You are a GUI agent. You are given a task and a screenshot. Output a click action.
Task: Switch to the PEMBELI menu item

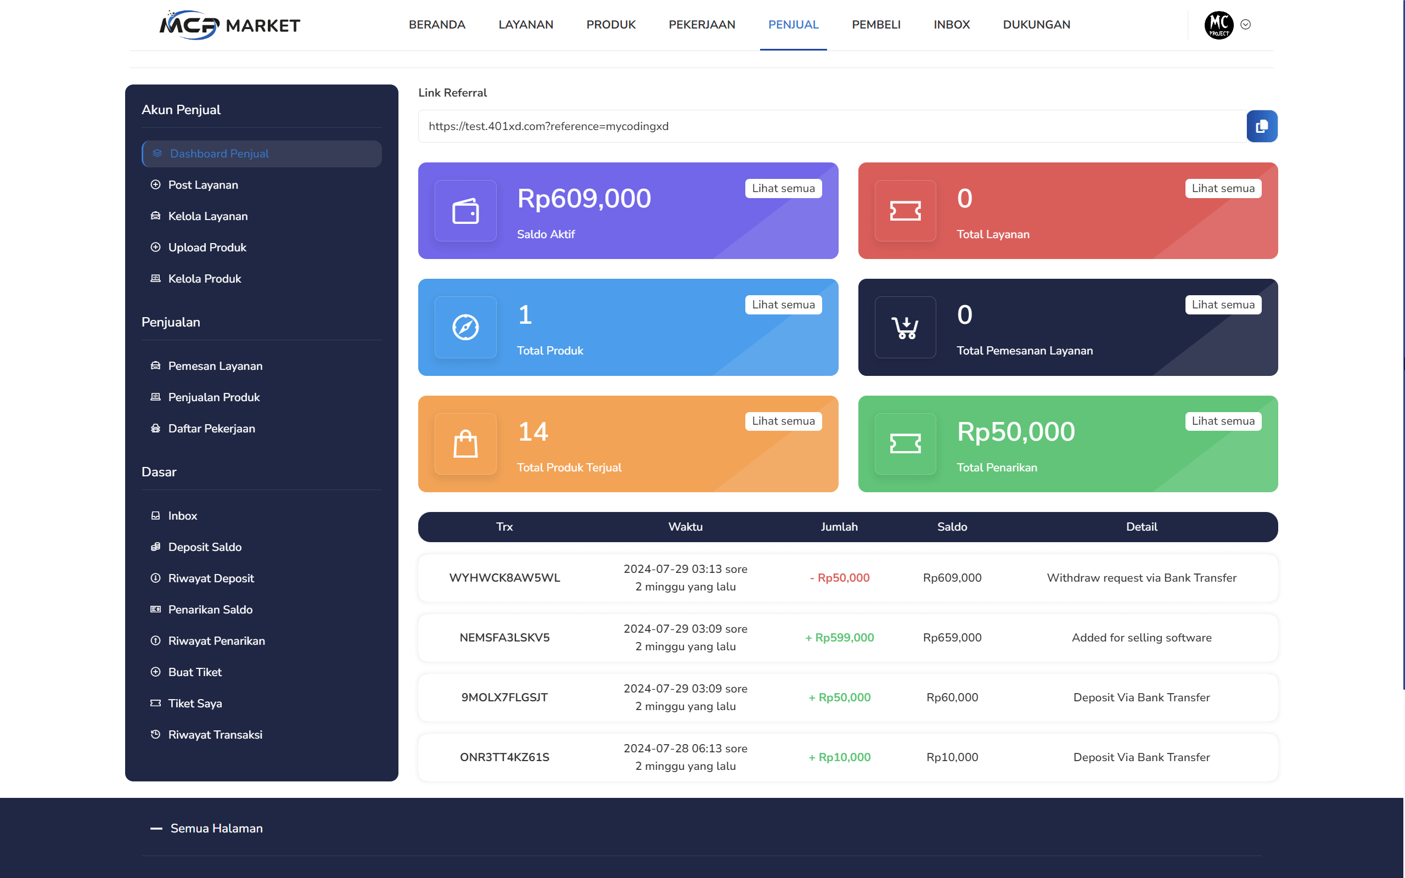(875, 24)
